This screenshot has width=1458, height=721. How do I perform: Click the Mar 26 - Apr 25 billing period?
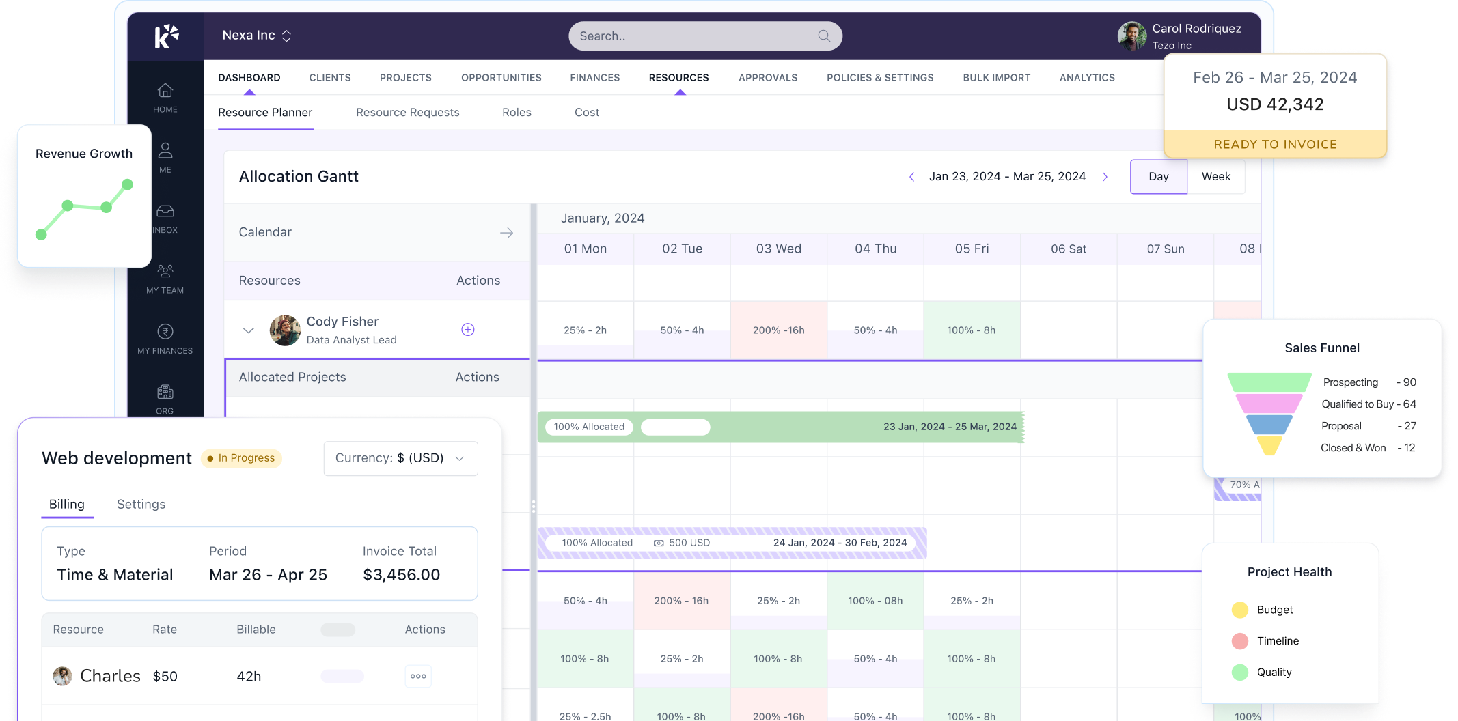point(269,575)
